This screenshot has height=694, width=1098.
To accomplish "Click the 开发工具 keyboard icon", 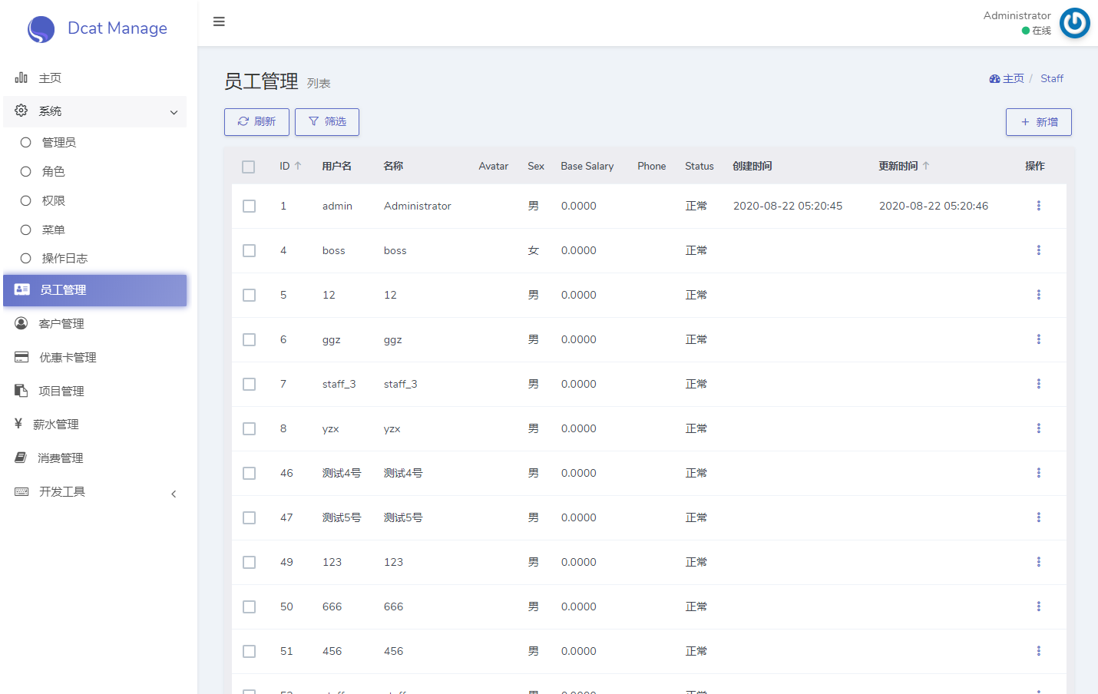I will (21, 491).
